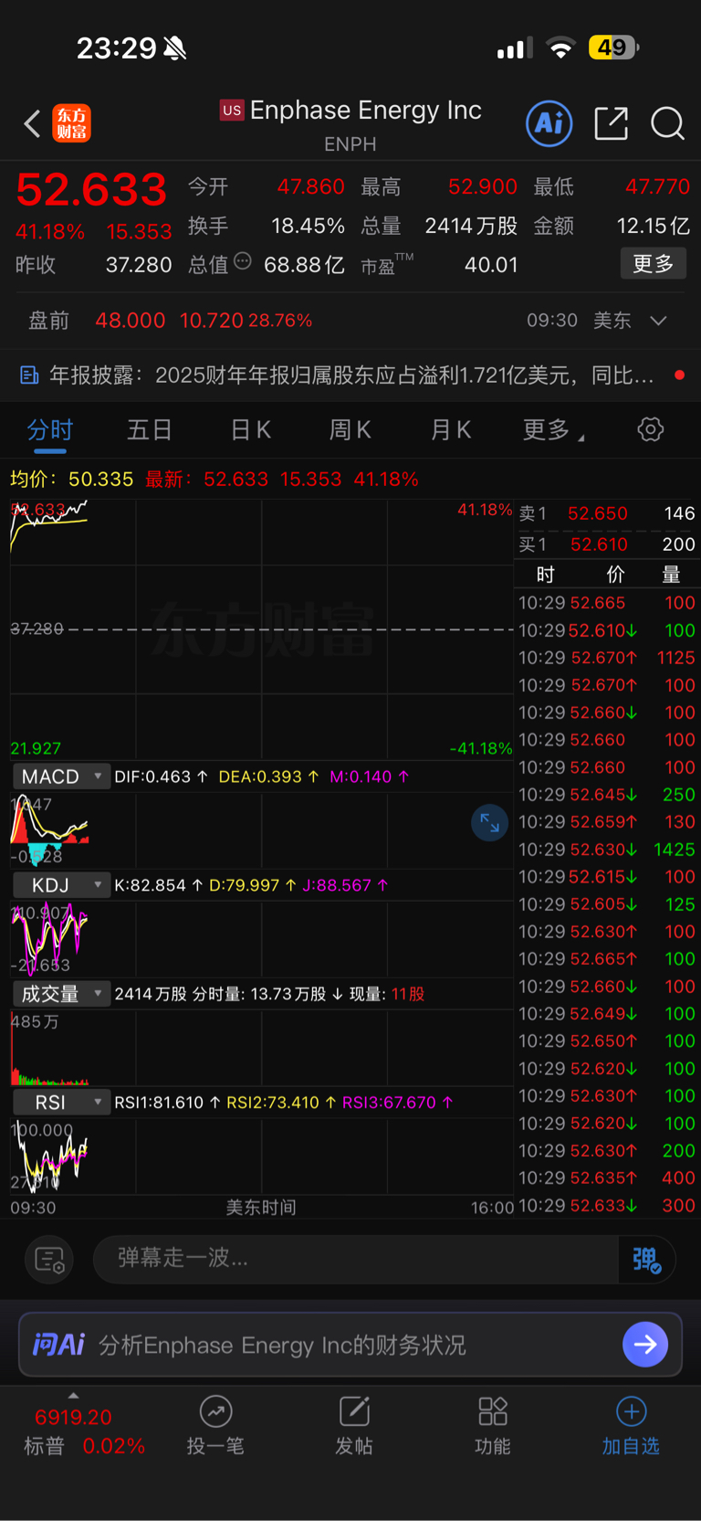Tap the 弹 danmaku send icon
Image resolution: width=701 pixels, height=1521 pixels.
[x=646, y=1260]
